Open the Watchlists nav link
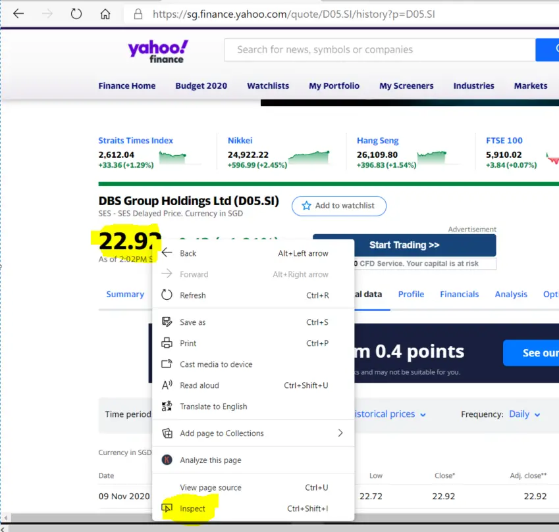The height and width of the screenshot is (532, 559). pyautogui.click(x=268, y=86)
